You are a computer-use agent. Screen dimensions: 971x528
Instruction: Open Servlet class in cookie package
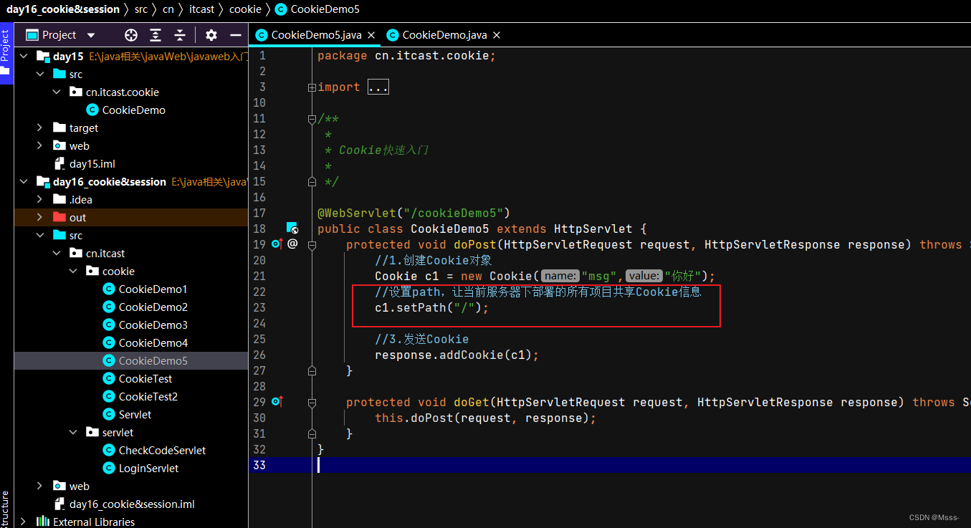[135, 415]
